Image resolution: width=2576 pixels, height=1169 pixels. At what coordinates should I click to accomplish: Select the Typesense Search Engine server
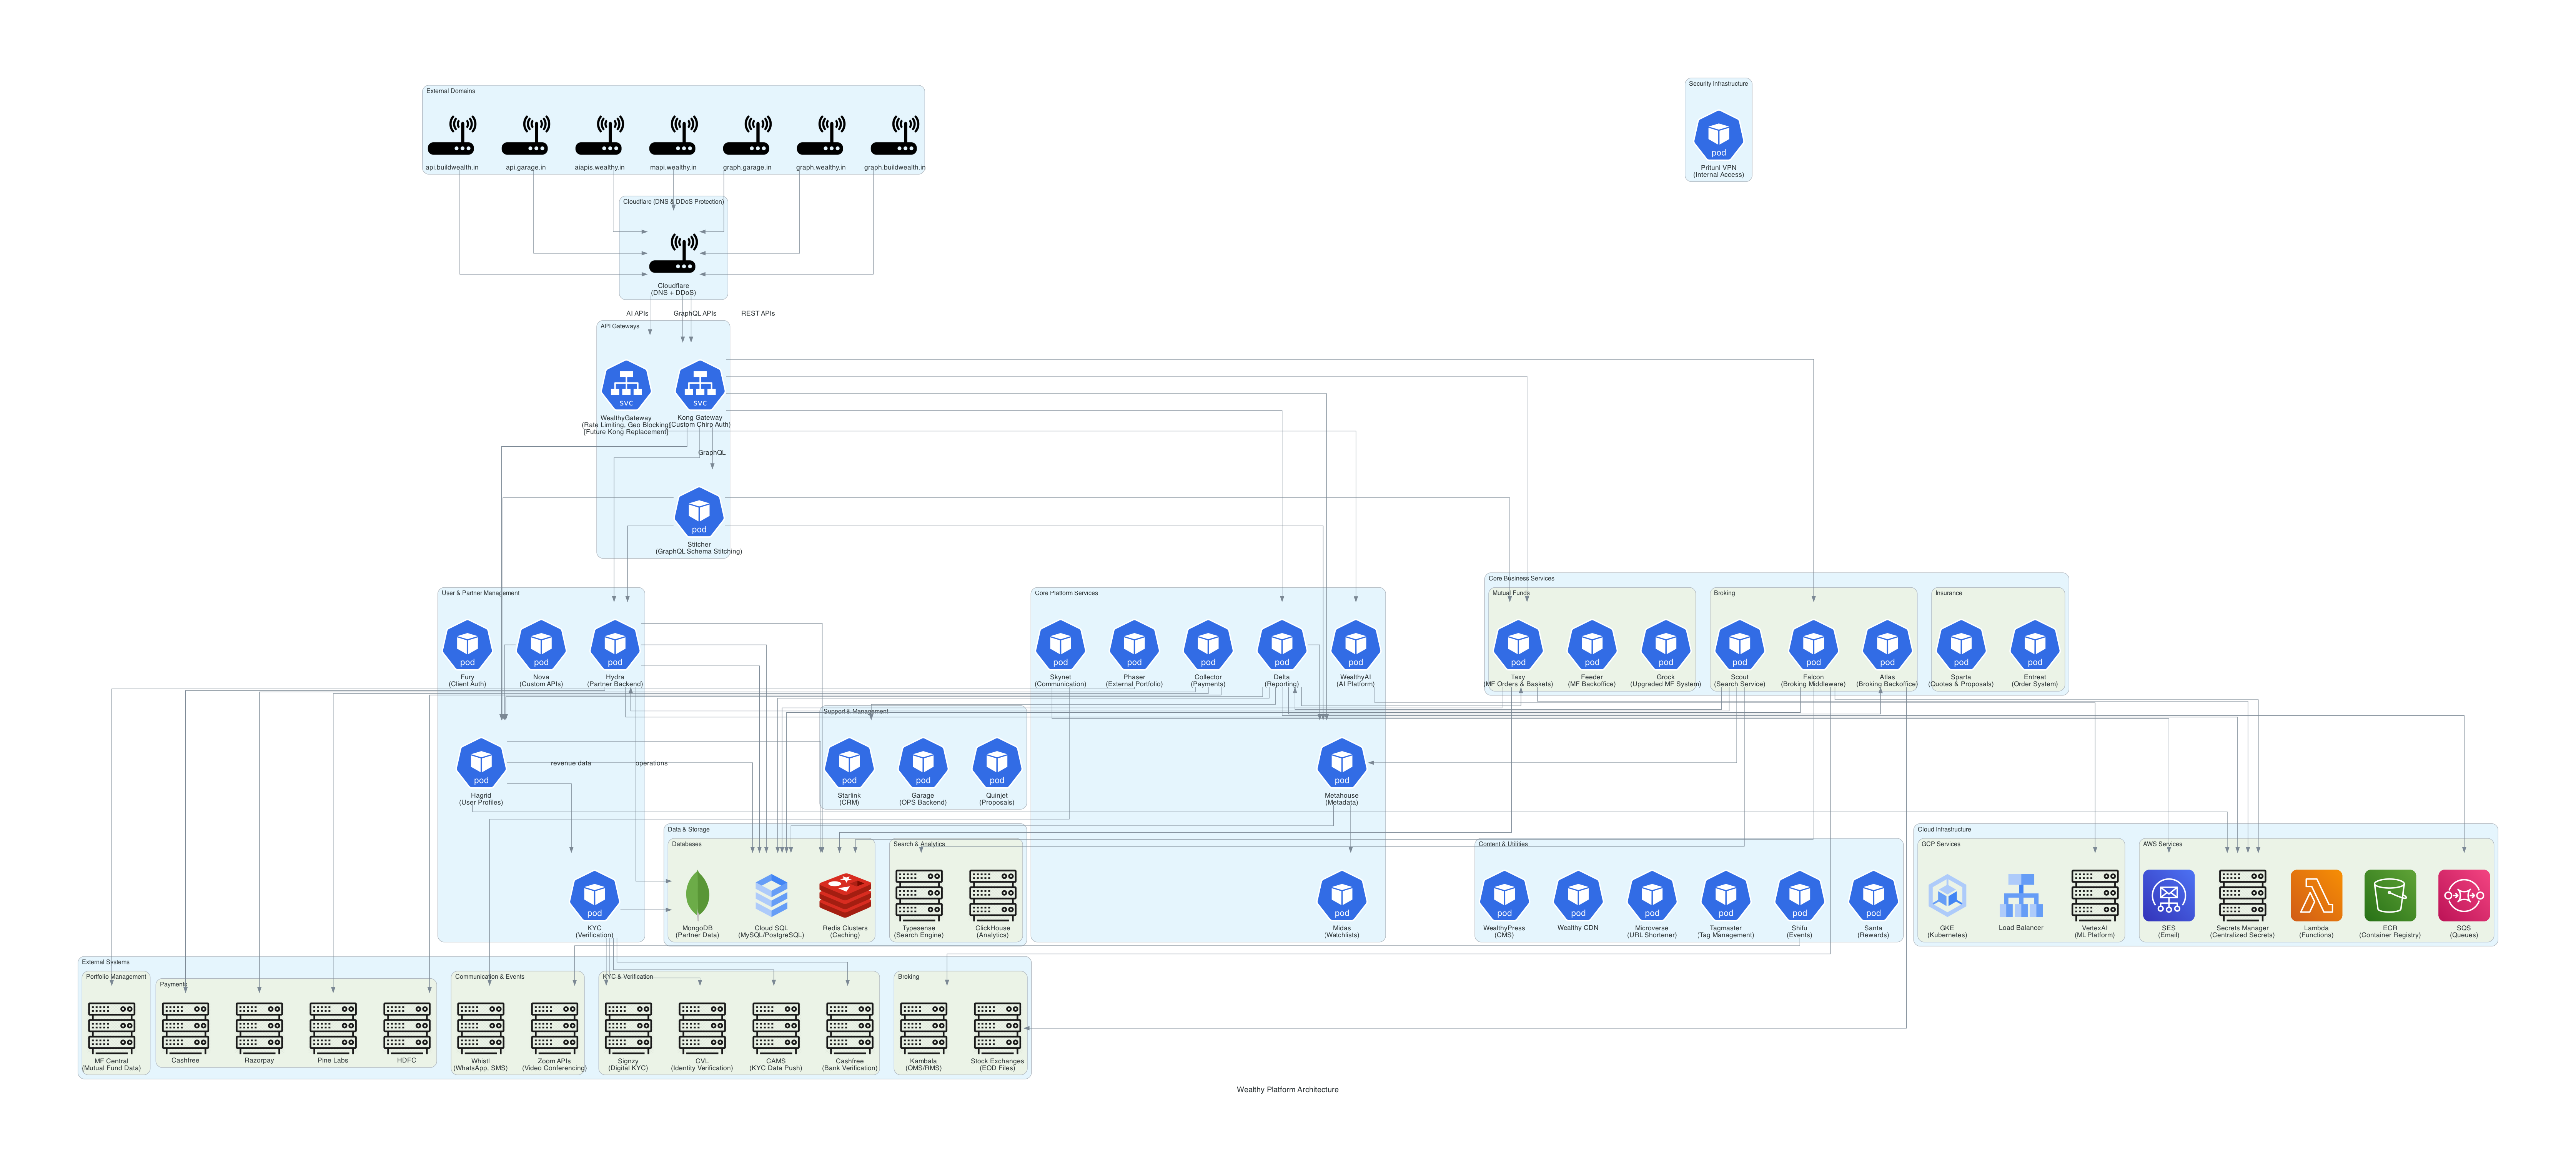coord(919,895)
